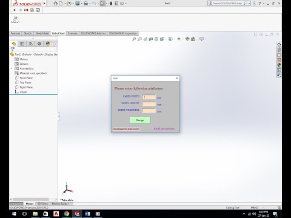Open File Properties icon in top toolbar
291x218 pixels.
[x=116, y=4]
